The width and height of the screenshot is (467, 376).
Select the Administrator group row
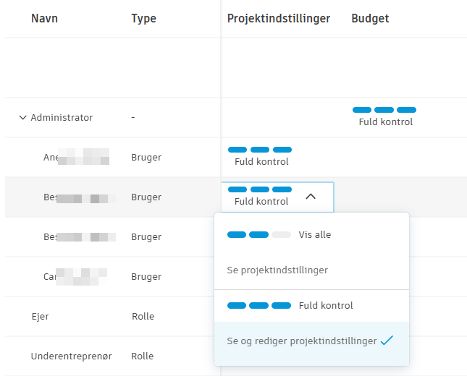coord(62,118)
